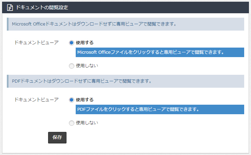Image resolution: width=251 pixels, height=155 pixels.
Task: Select 使用する radio for Microsoft Office viewer
Action: (72, 43)
